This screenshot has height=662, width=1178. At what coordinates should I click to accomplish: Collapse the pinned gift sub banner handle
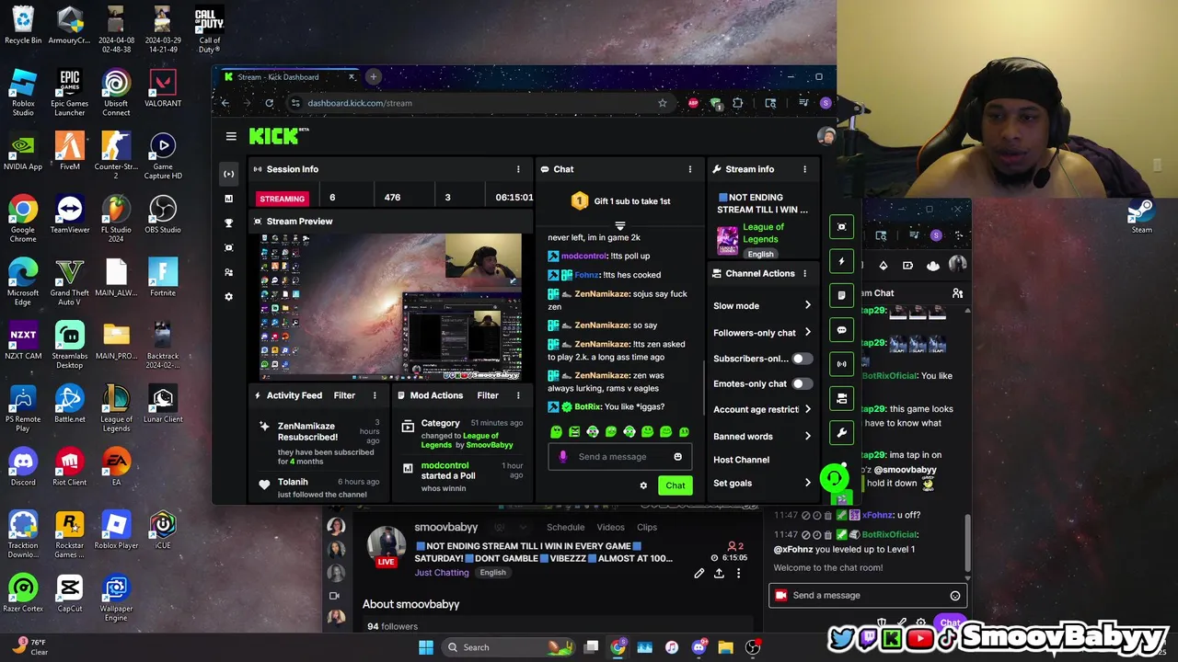[619, 225]
